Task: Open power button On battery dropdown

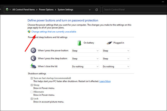Action: click(x=85, y=51)
